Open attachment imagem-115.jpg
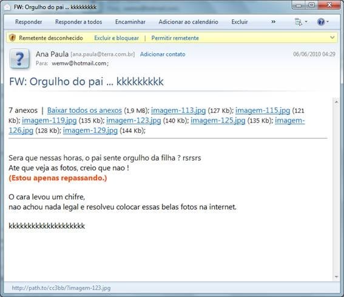The image size is (344, 297). tap(263, 110)
